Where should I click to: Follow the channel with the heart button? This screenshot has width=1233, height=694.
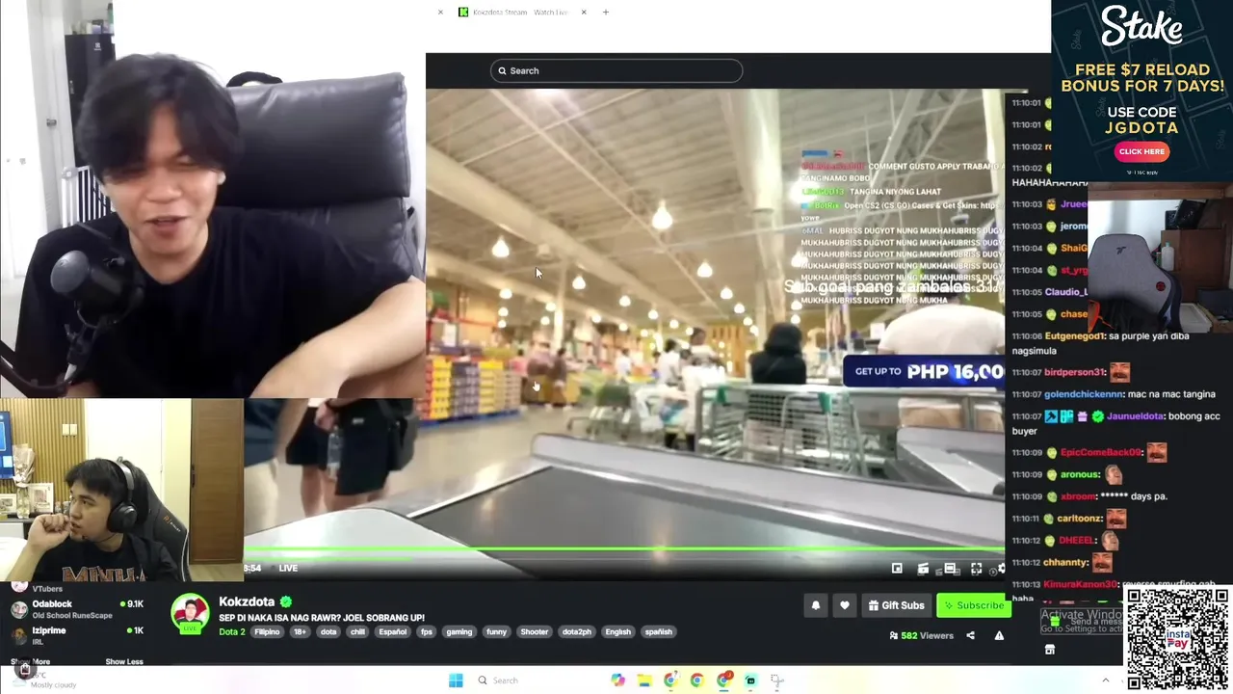[845, 605]
